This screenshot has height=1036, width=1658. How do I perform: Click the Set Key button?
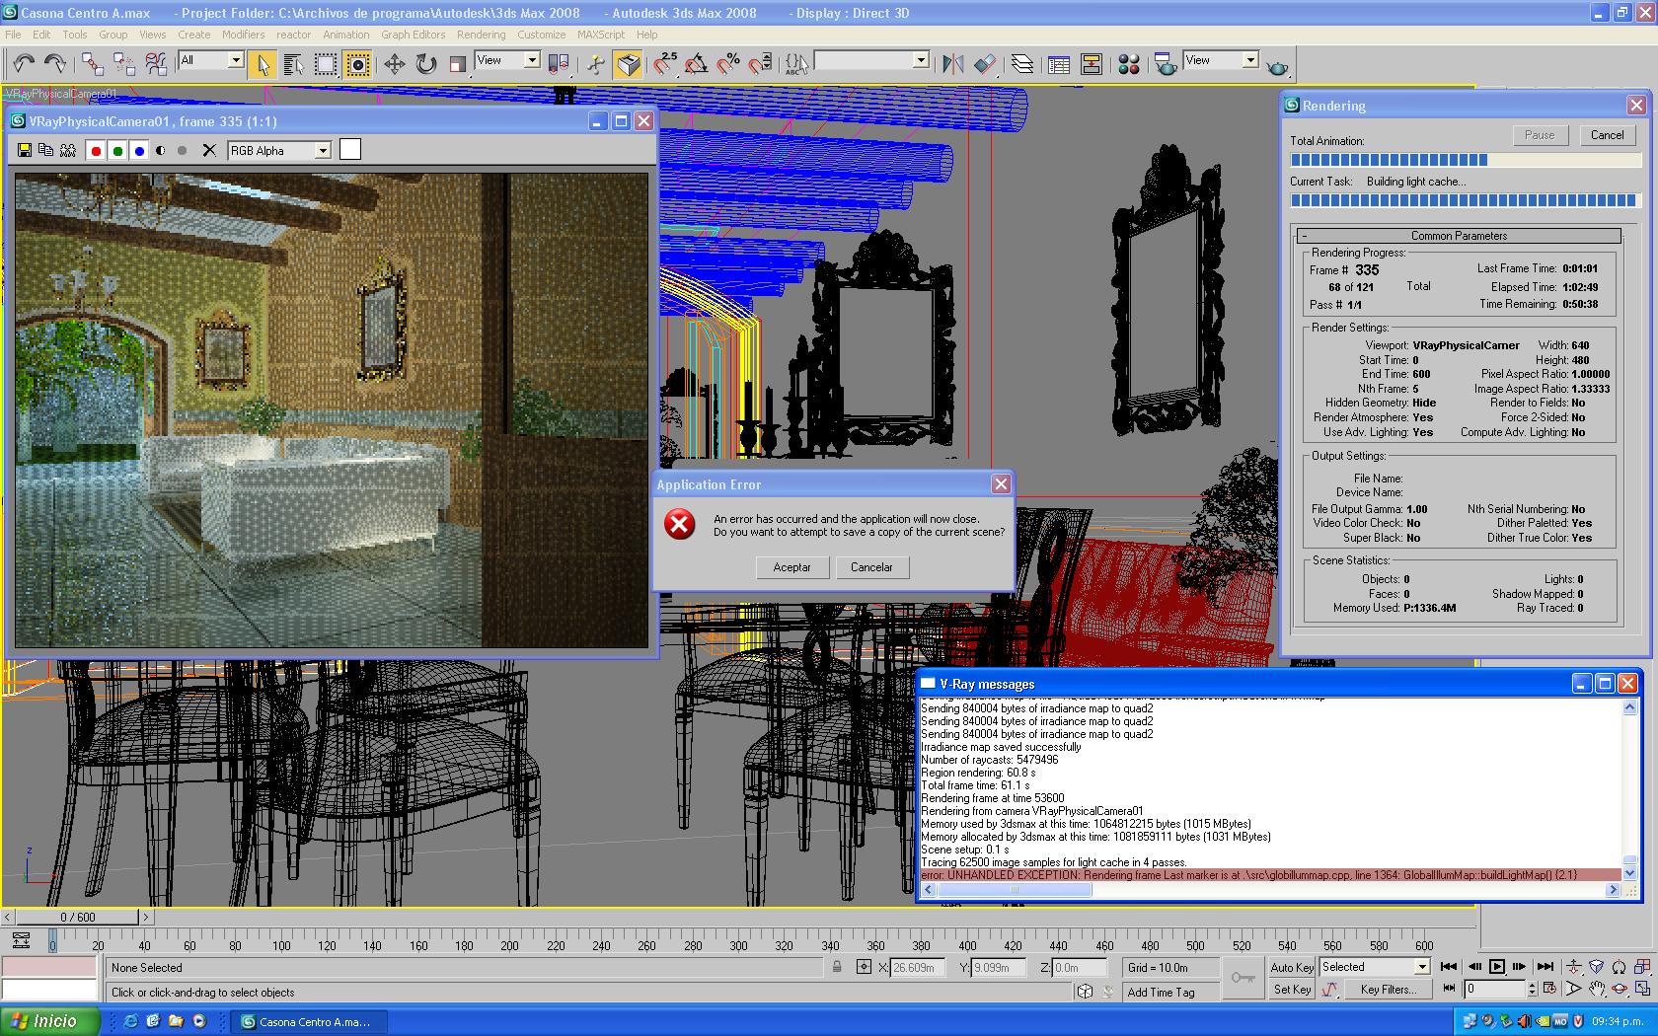point(1292,990)
